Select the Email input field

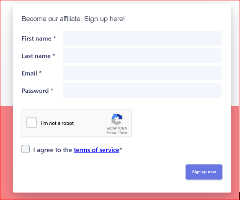[142, 73]
